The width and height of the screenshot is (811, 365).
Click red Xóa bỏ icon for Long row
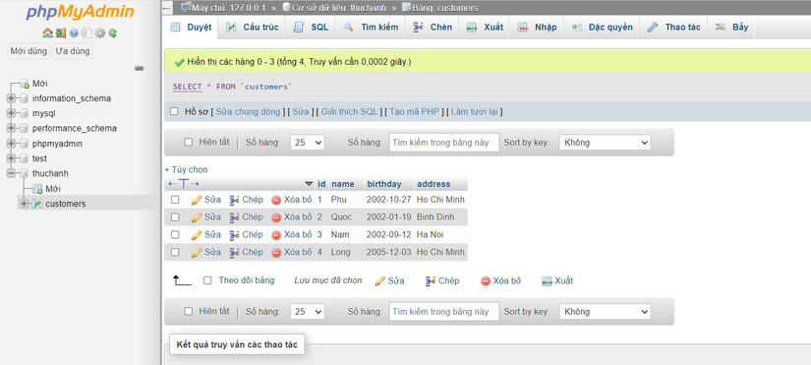tap(276, 253)
